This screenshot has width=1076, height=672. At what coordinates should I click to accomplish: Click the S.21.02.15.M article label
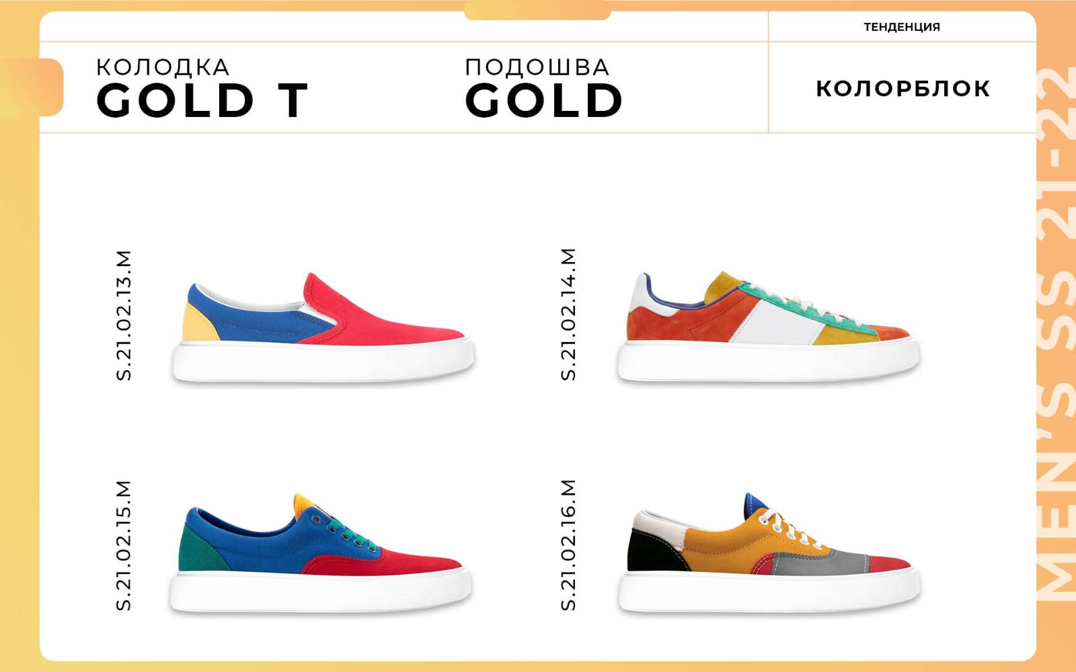coord(124,546)
